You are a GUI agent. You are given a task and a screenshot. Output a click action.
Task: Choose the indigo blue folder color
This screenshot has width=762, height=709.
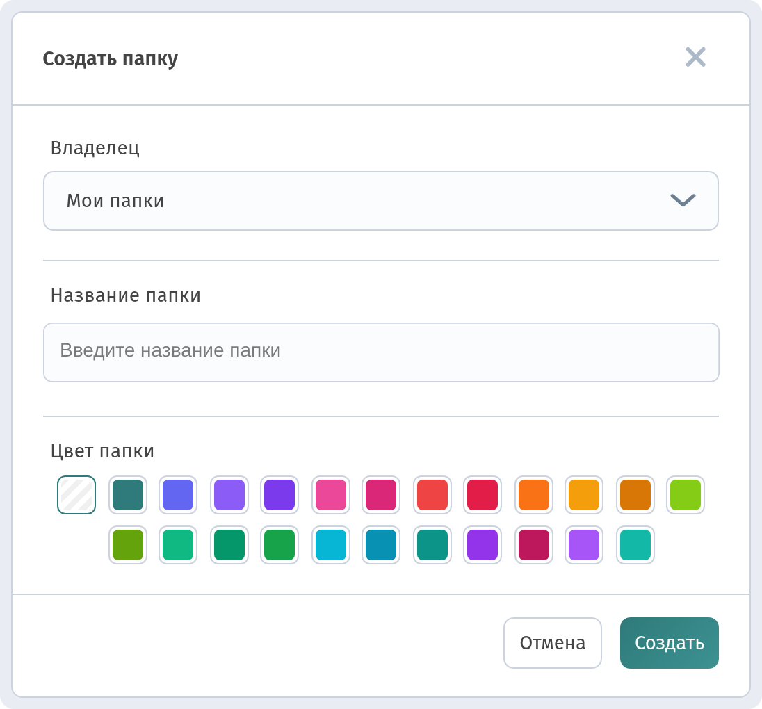[x=178, y=495]
